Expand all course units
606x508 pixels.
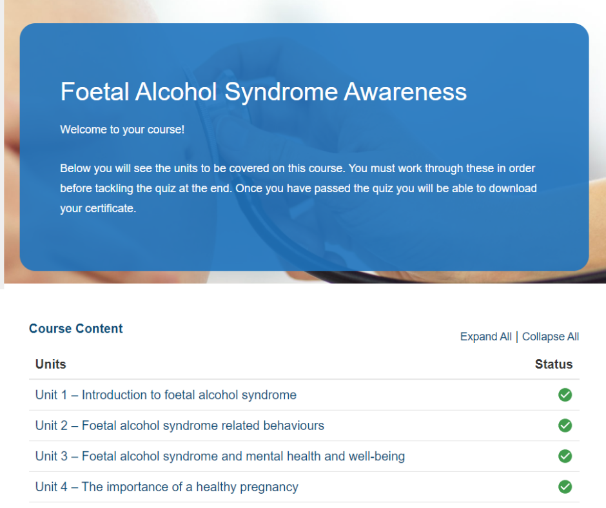click(486, 337)
